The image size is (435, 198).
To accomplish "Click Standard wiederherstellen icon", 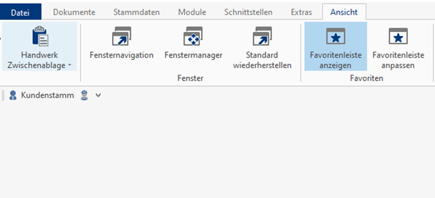I will coord(262,36).
